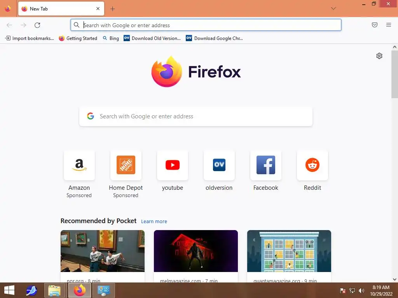Open a new tab with plus button

tap(112, 9)
